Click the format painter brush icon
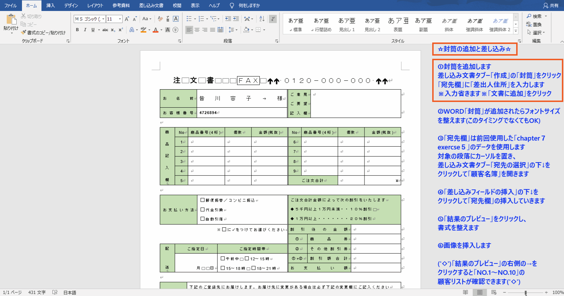This screenshot has width=564, height=296. click(24, 33)
